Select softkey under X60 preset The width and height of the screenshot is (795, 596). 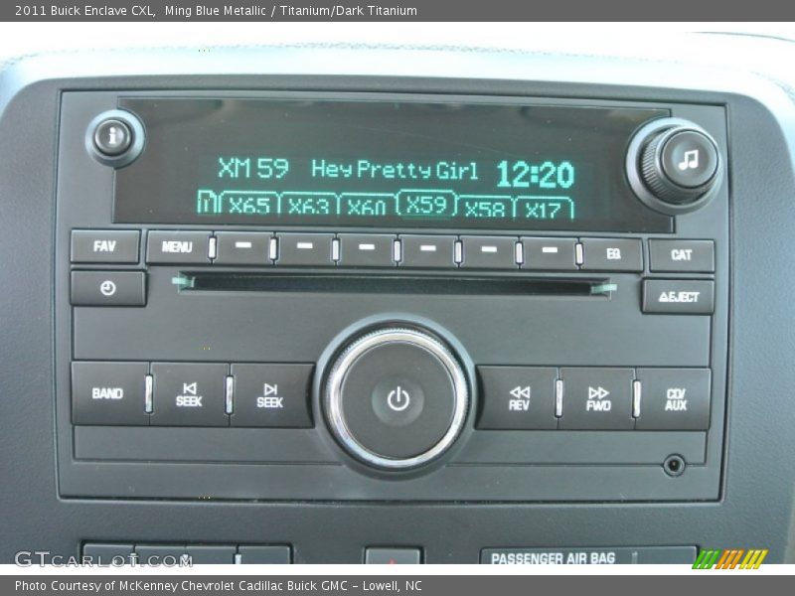[x=366, y=250]
